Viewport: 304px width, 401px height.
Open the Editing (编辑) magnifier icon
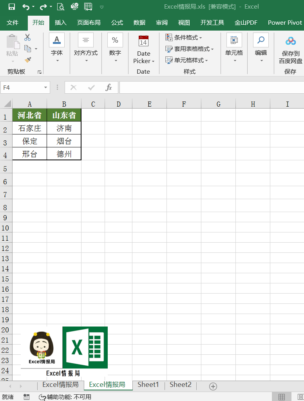pyautogui.click(x=261, y=40)
